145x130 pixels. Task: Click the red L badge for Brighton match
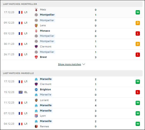(138, 92)
